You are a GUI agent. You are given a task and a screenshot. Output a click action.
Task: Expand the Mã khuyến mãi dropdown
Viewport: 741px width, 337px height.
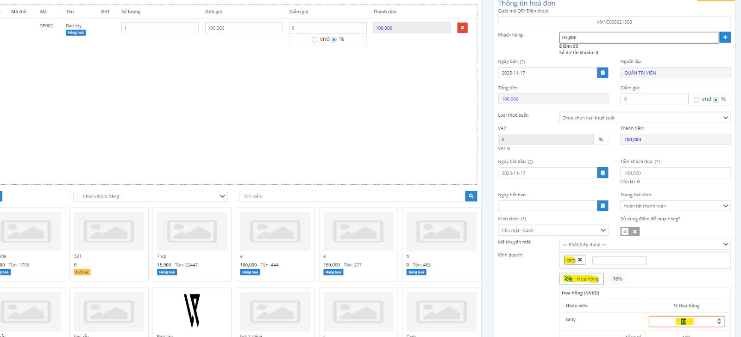pos(644,244)
